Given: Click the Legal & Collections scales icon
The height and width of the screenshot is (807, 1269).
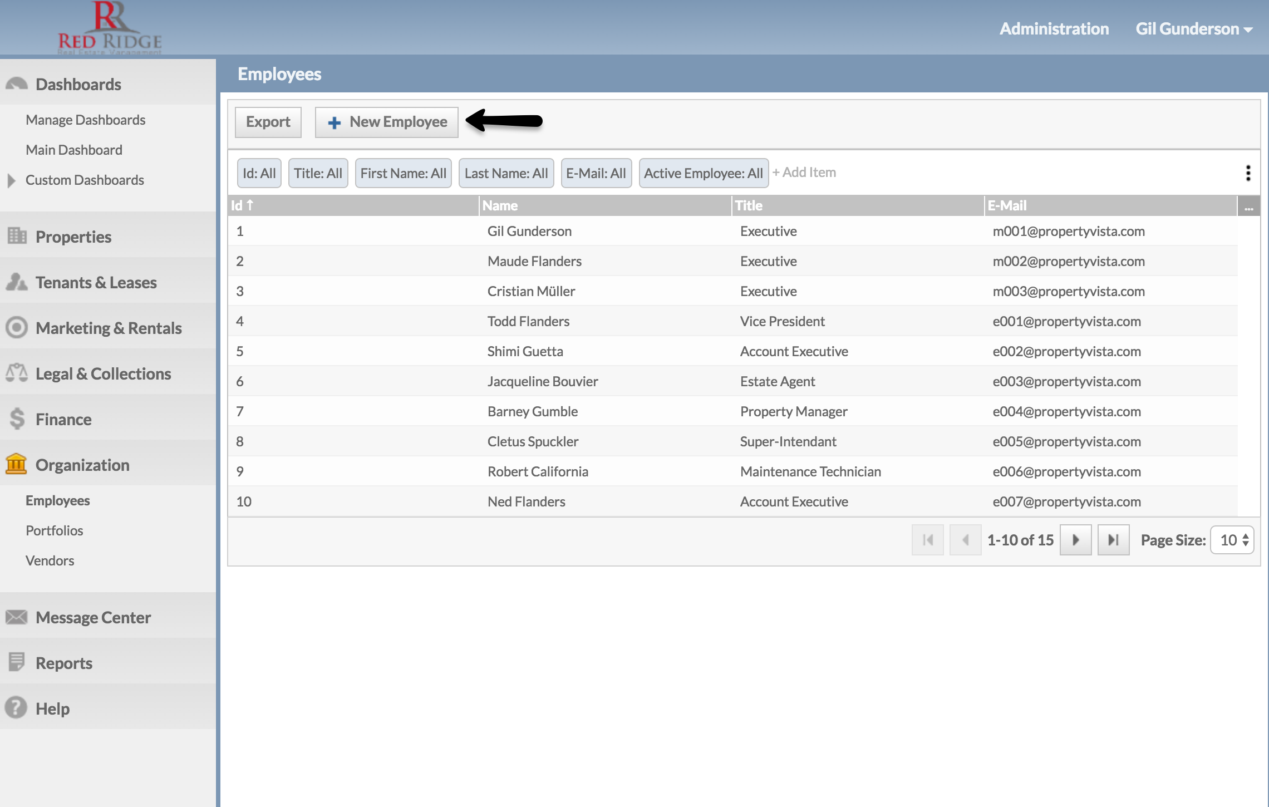Looking at the screenshot, I should (17, 373).
